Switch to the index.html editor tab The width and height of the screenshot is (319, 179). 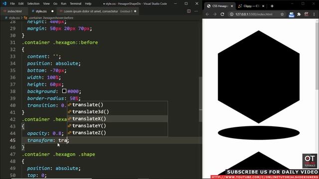[14, 11]
